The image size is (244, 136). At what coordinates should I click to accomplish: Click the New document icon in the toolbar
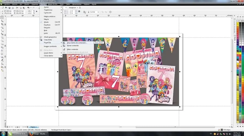pyautogui.click(x=3, y=8)
